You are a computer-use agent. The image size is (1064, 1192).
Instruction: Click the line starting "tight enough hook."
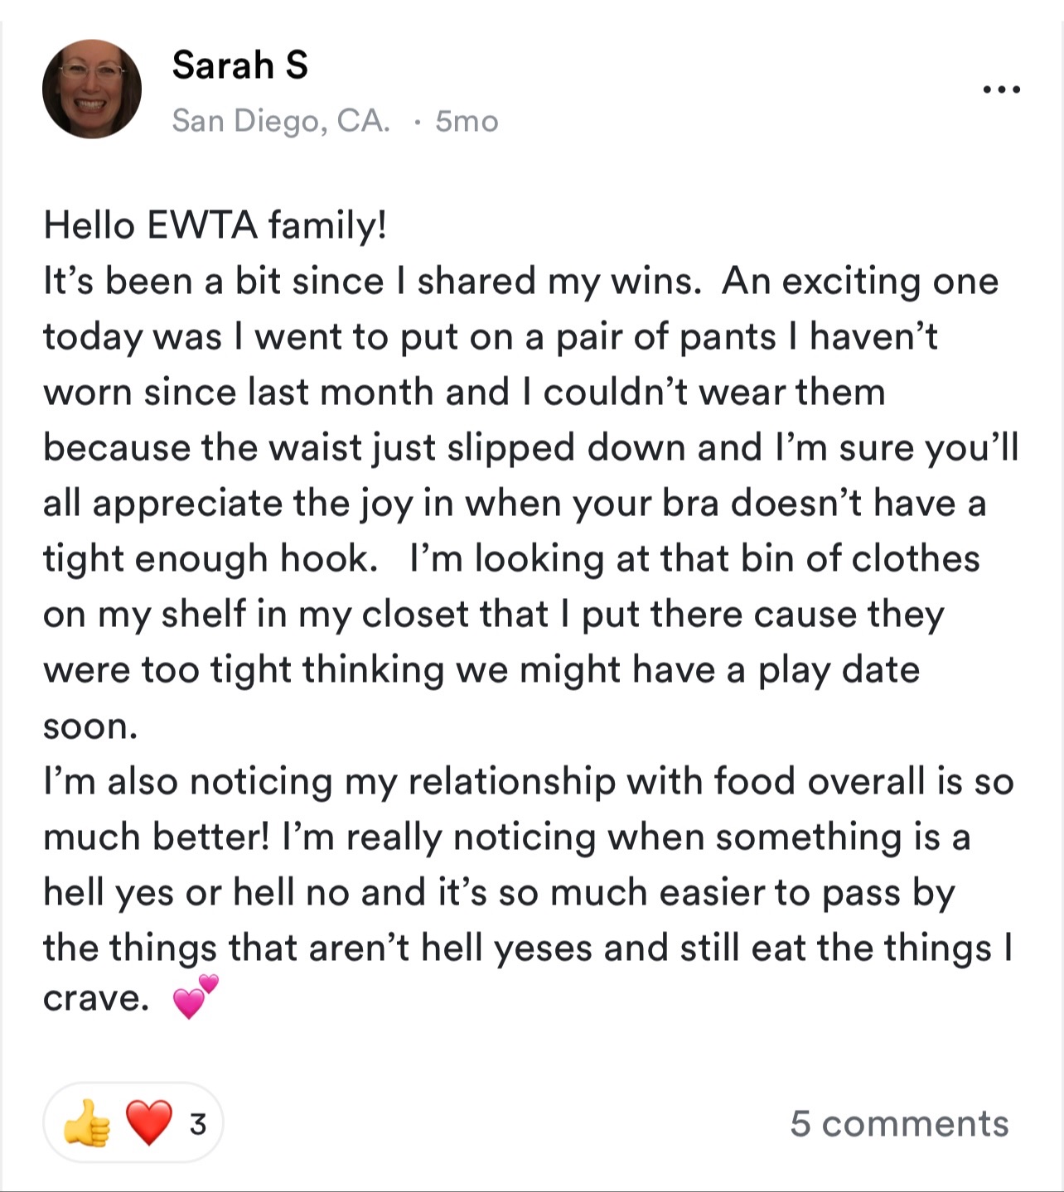(511, 558)
